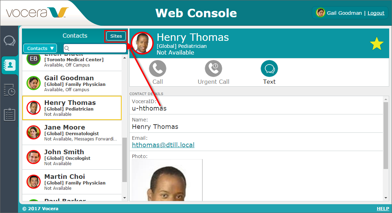Click the VoceraID value u-hthomas
Image resolution: width=392 pixels, height=213 pixels.
tap(149, 108)
